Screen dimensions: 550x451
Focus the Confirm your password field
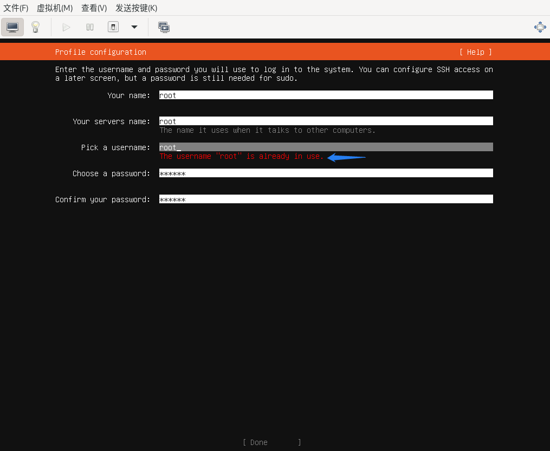(326, 199)
